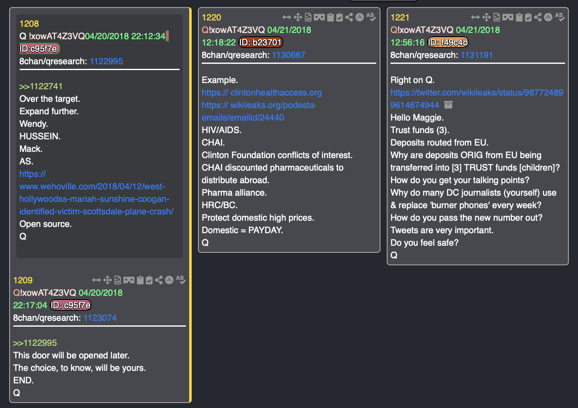
Task: Open the wehoville.com article link
Action: 96,193
